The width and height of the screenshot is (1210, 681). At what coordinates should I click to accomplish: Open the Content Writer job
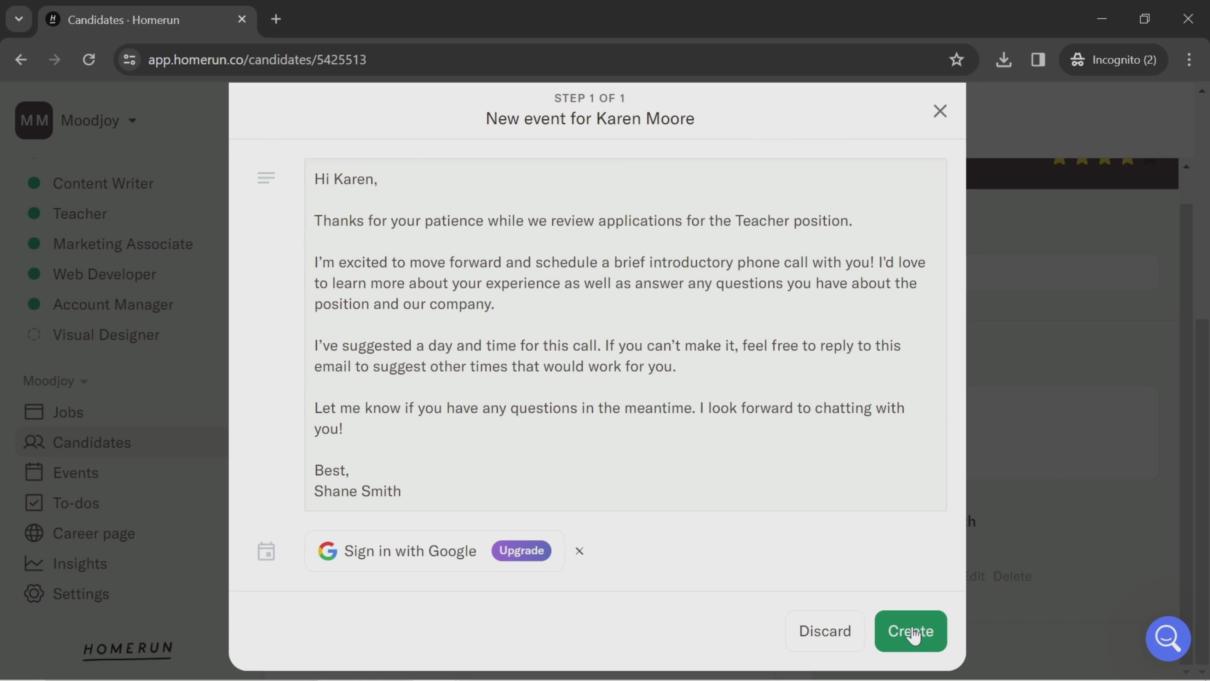point(103,183)
